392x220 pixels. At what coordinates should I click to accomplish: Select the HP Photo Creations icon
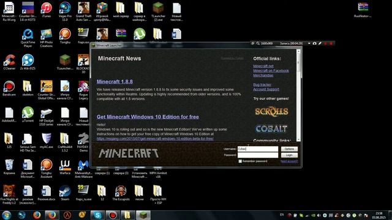point(47,38)
